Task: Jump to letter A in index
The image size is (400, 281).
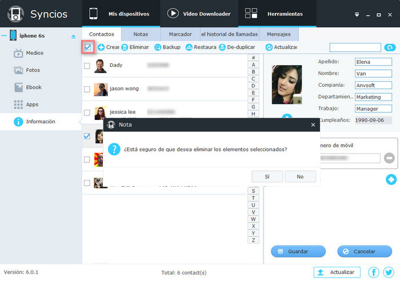Action: [x=253, y=65]
